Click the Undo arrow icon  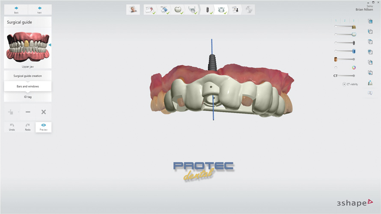[12, 126]
